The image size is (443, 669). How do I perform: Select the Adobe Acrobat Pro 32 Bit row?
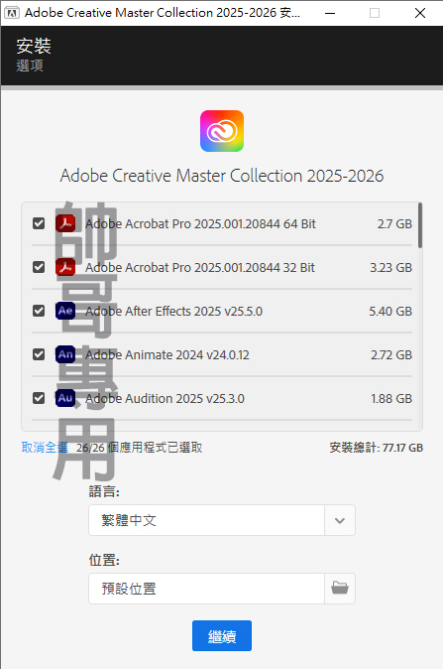click(222, 268)
